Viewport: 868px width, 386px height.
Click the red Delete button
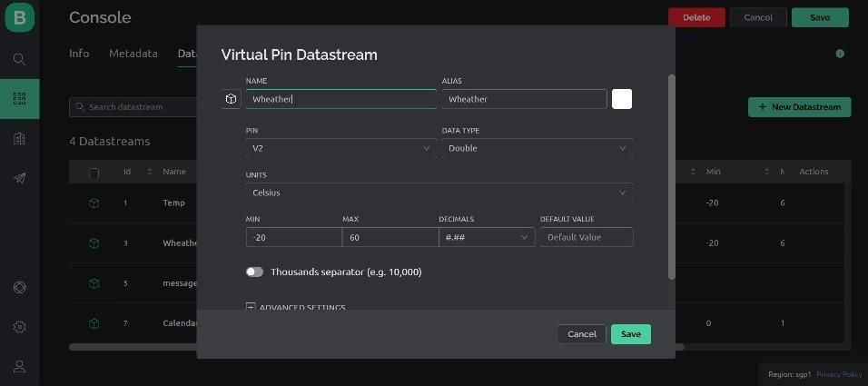click(x=696, y=17)
